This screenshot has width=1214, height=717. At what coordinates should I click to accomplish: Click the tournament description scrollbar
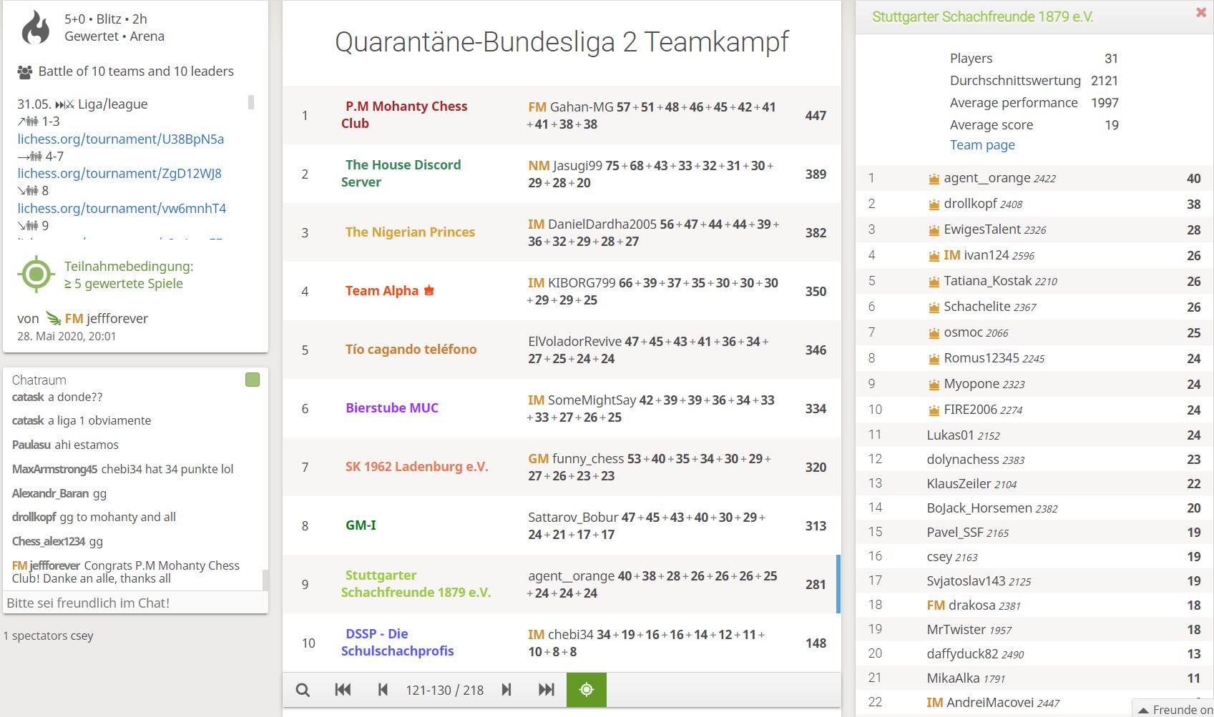pos(251,102)
